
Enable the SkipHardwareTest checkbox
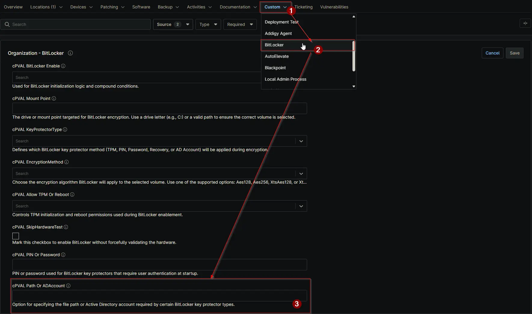(15, 236)
